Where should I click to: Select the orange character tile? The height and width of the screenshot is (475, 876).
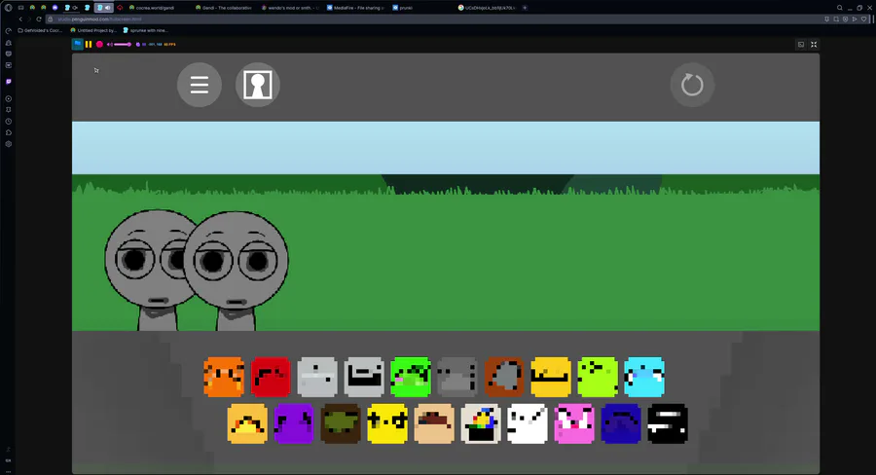click(x=224, y=378)
